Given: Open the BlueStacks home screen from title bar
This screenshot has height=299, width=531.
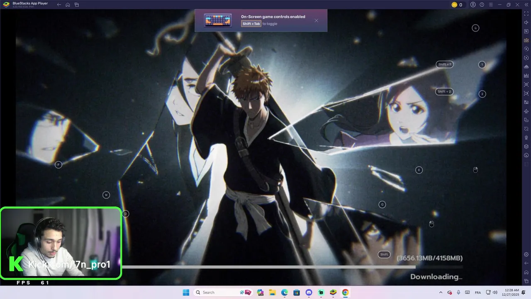Looking at the screenshot, I should tap(68, 5).
